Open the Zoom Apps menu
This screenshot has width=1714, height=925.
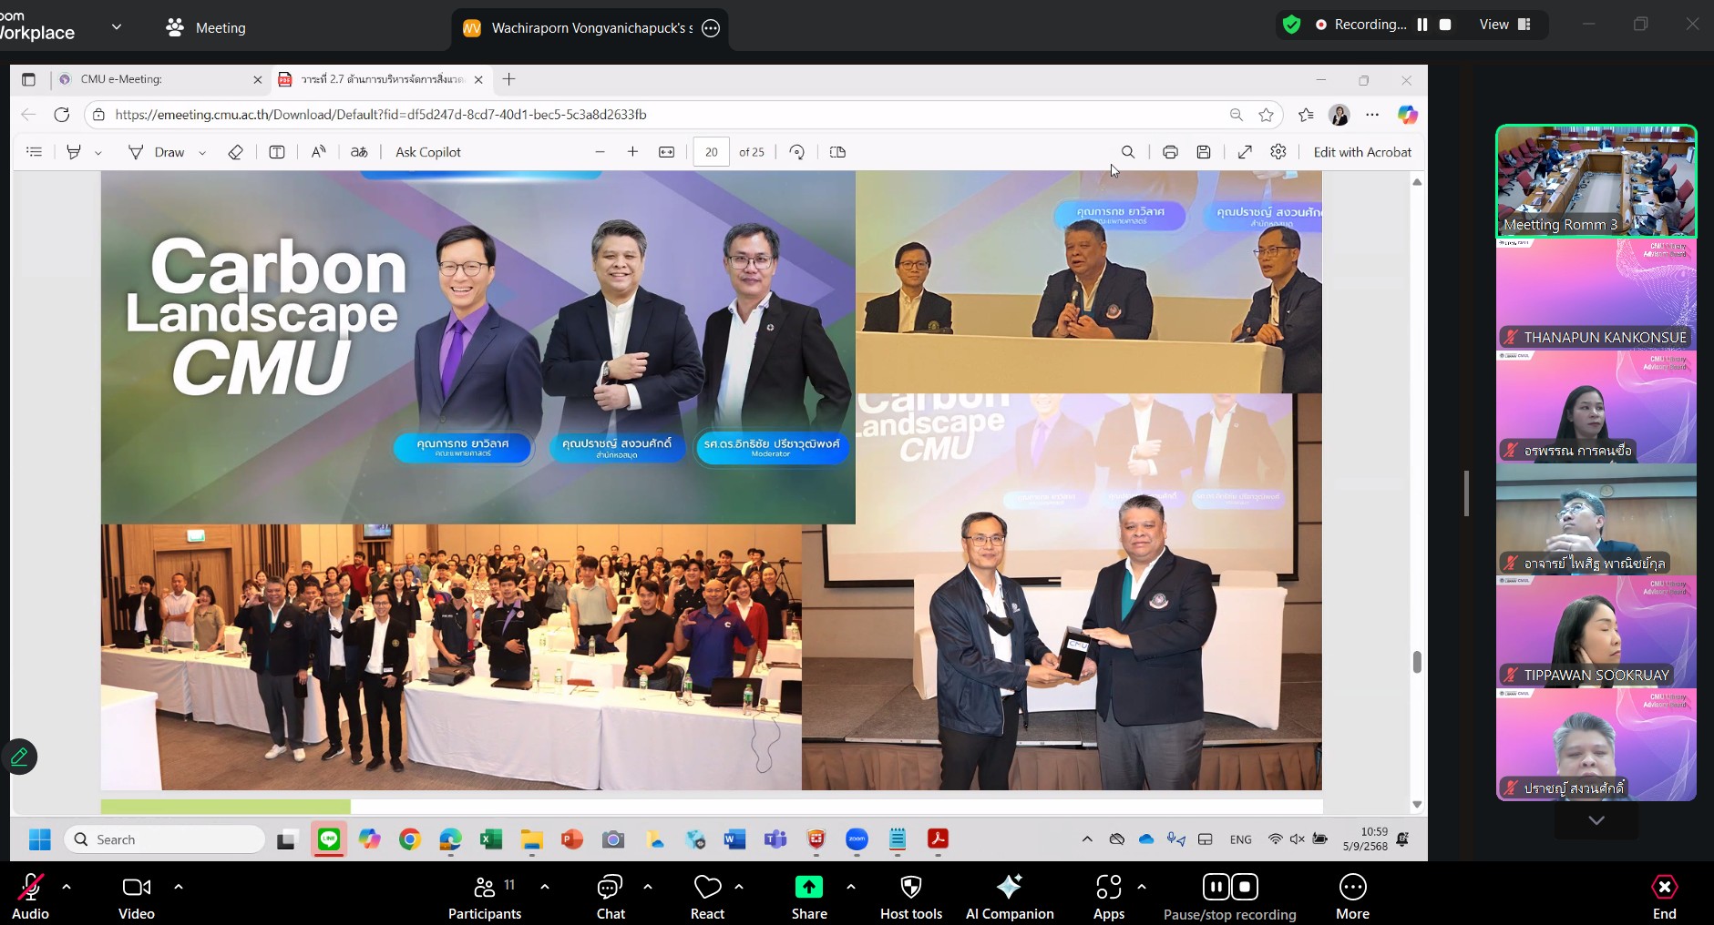coord(1109,897)
